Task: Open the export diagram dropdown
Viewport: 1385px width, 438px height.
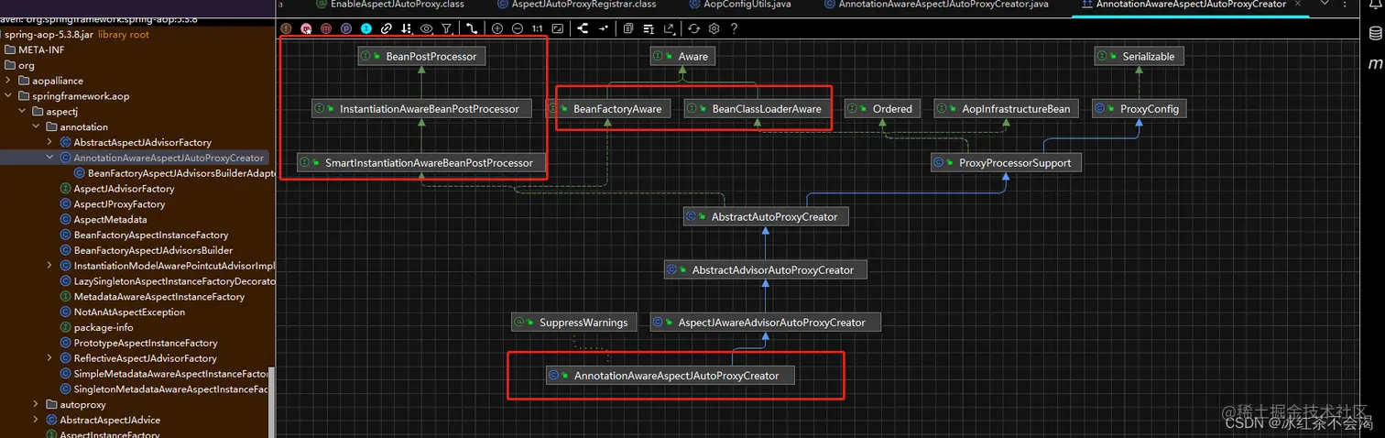Action: click(670, 29)
